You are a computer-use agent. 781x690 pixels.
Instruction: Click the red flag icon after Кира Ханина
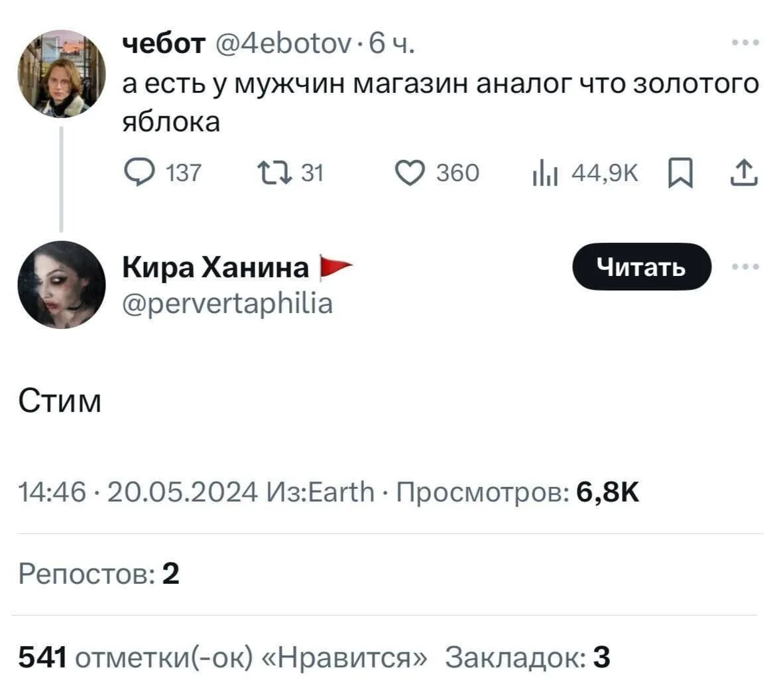pos(335,267)
